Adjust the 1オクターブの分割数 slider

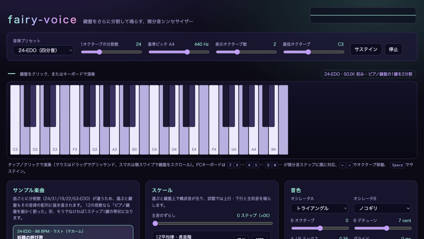click(111, 52)
